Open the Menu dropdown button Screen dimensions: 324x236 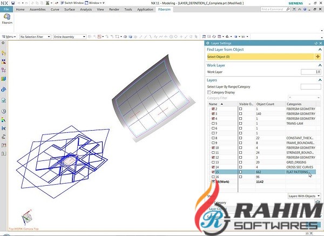click(9, 37)
